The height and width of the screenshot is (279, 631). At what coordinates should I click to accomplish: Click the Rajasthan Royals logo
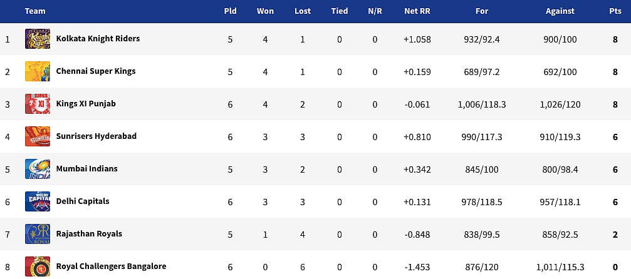point(38,234)
